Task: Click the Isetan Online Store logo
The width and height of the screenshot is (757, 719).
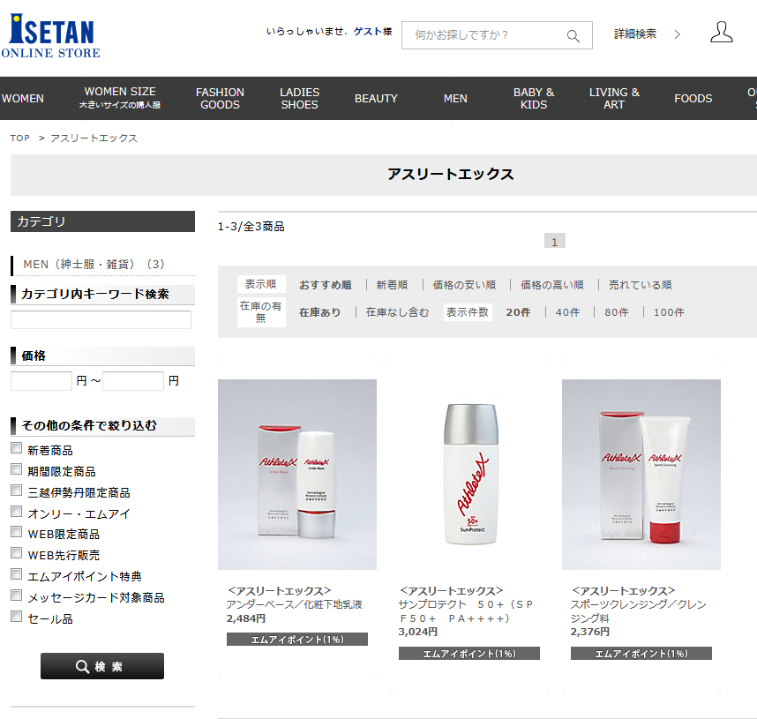Action: pos(50,36)
